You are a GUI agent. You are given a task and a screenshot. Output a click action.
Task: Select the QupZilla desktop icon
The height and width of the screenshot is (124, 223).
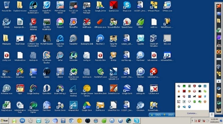[x=141, y=40]
